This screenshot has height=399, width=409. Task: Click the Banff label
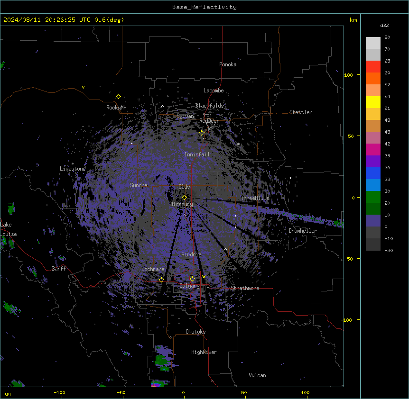59,269
